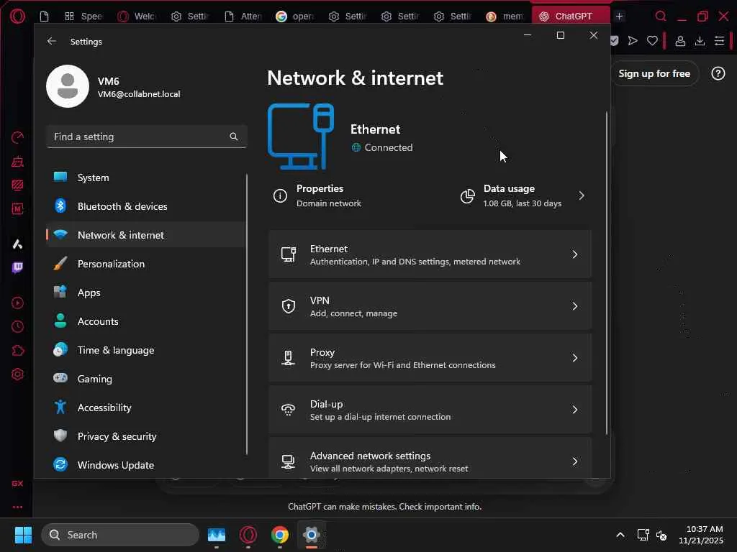Click the Find a setting search field
Screen dimensions: 737x552
coord(137,137)
